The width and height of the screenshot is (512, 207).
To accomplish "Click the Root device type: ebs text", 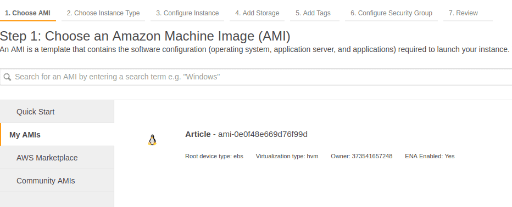I will coord(214,156).
